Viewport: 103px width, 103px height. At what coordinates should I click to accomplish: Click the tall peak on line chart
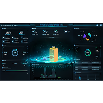coord(45,68)
